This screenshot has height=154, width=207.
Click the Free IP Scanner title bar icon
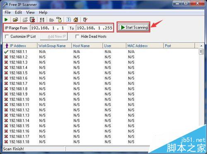pyautogui.click(x=5, y=5)
